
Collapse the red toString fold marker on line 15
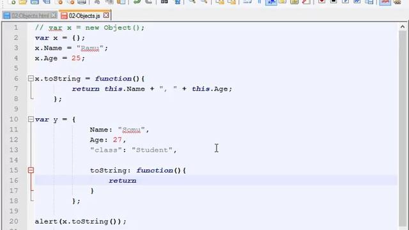point(31,171)
